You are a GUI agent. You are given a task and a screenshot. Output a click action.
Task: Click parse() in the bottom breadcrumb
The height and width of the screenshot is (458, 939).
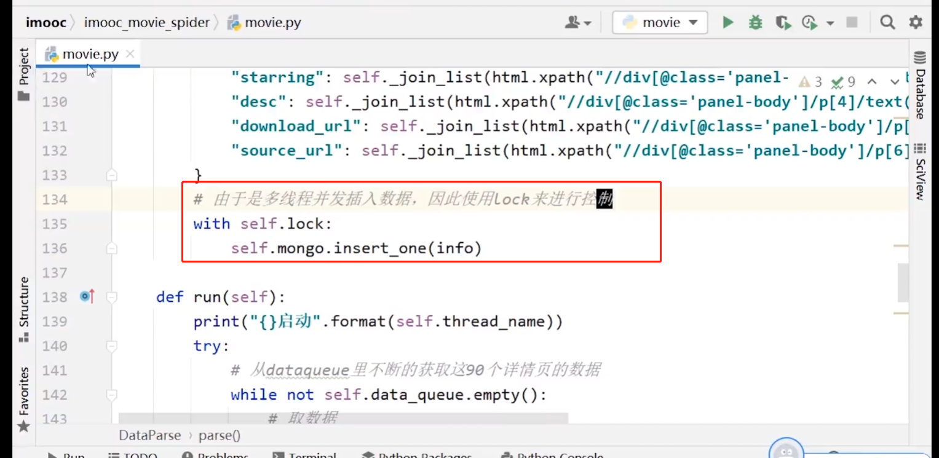click(x=220, y=435)
